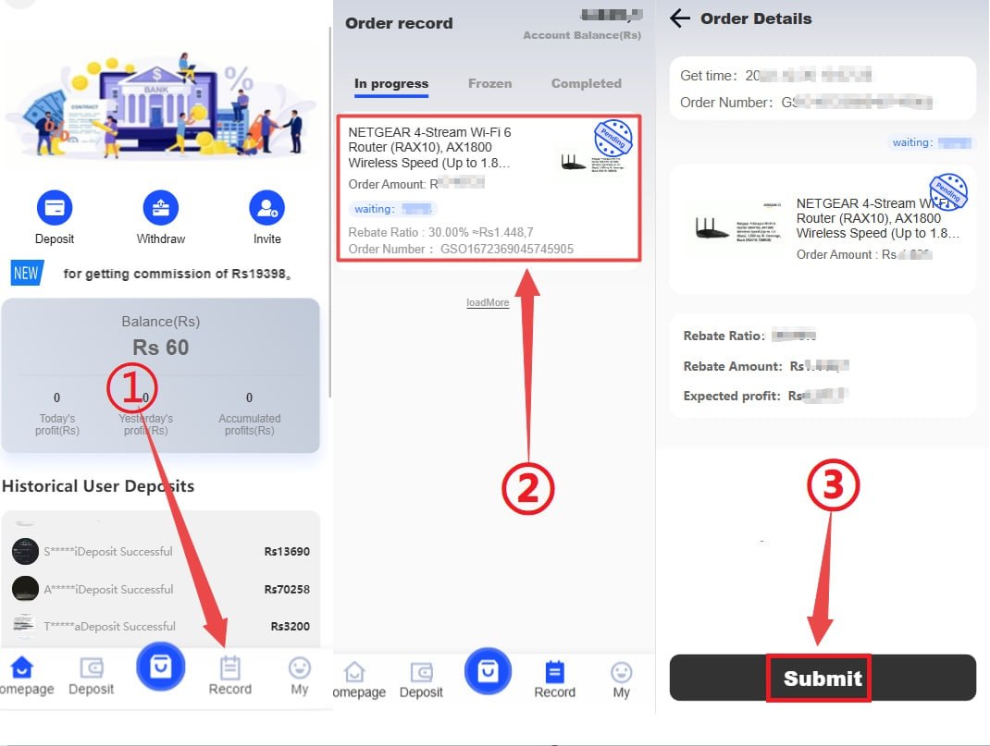
Task: Click the home screen's vertical scrollbar
Action: pyautogui.click(x=329, y=213)
